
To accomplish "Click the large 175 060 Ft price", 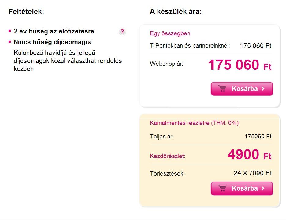I will pos(240,65).
